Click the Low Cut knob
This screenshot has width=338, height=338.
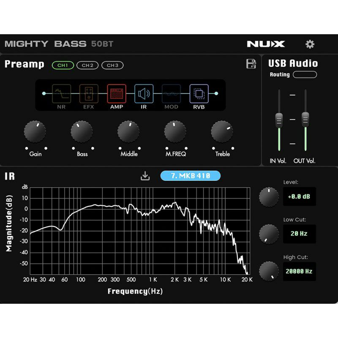pos(269,234)
